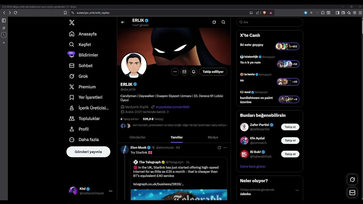Click the Brave Rewards triangle icon
Screen dimensions: 363x204
tap(271, 13)
